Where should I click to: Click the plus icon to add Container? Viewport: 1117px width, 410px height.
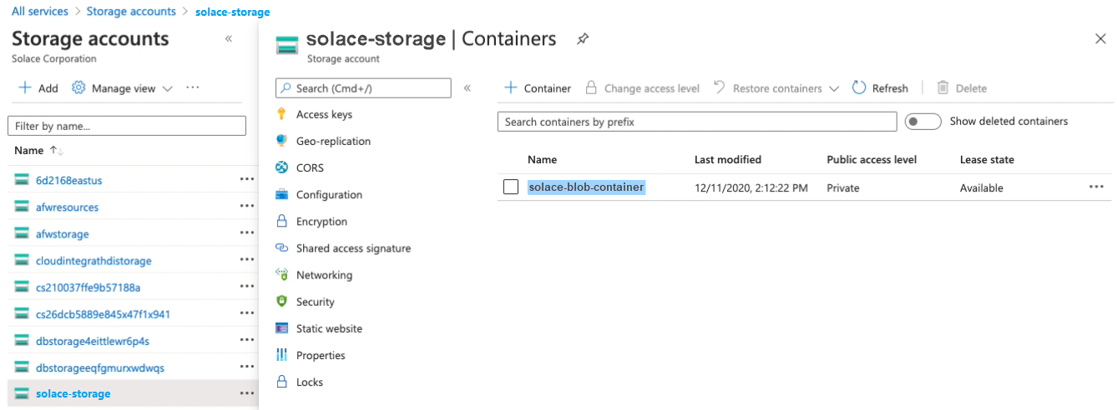tap(511, 87)
